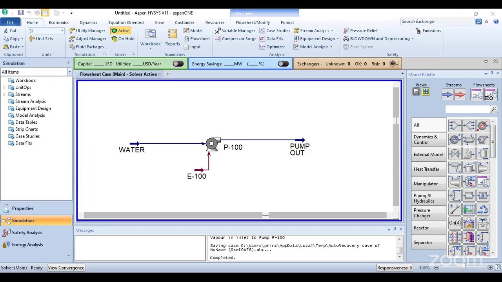Select the Tee splitter from the palette
The height and width of the screenshot is (282, 502).
[469, 125]
